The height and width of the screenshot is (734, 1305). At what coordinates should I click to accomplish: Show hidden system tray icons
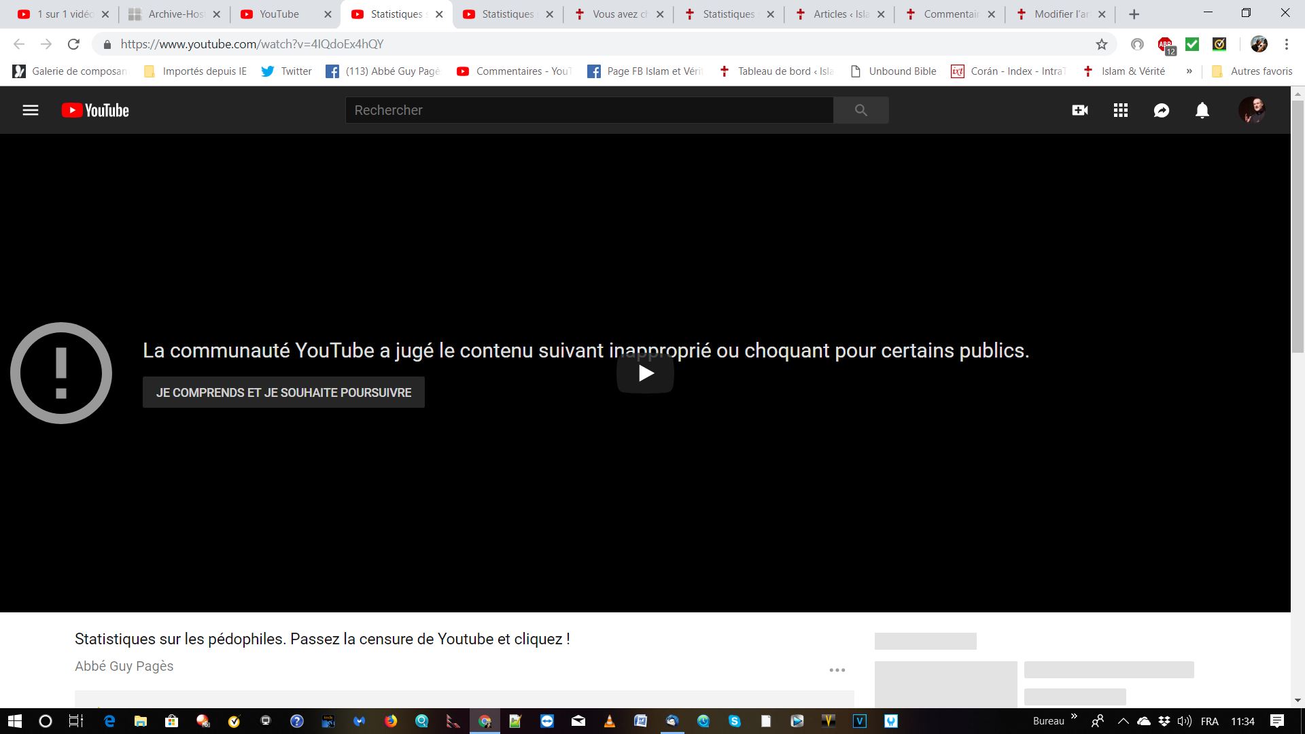tap(1123, 721)
